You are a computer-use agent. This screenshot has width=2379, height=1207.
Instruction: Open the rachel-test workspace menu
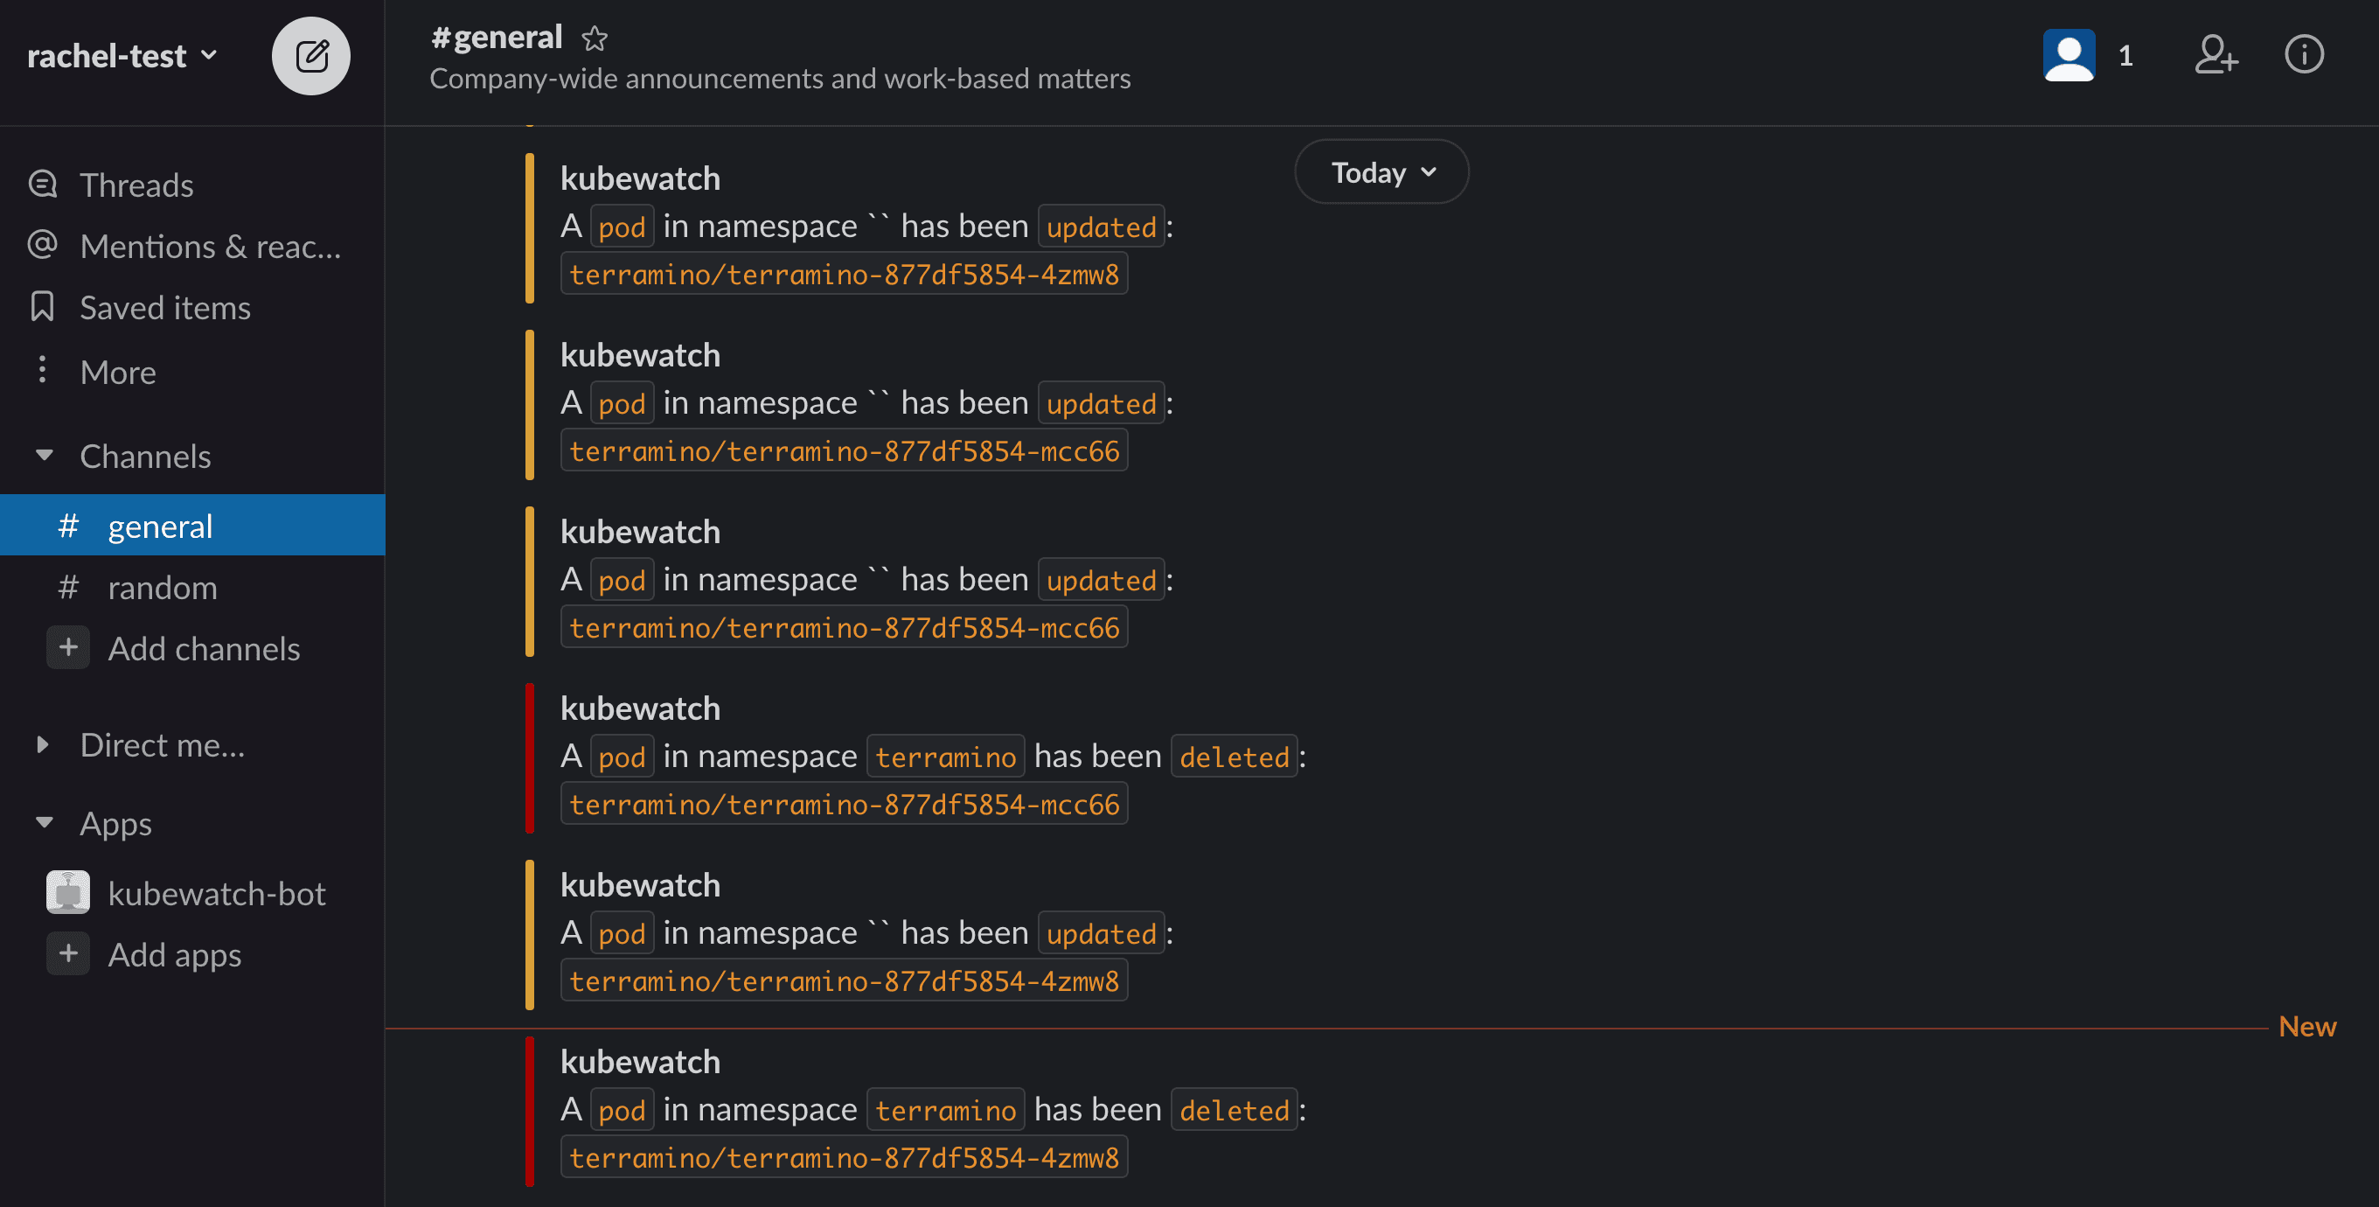(122, 53)
